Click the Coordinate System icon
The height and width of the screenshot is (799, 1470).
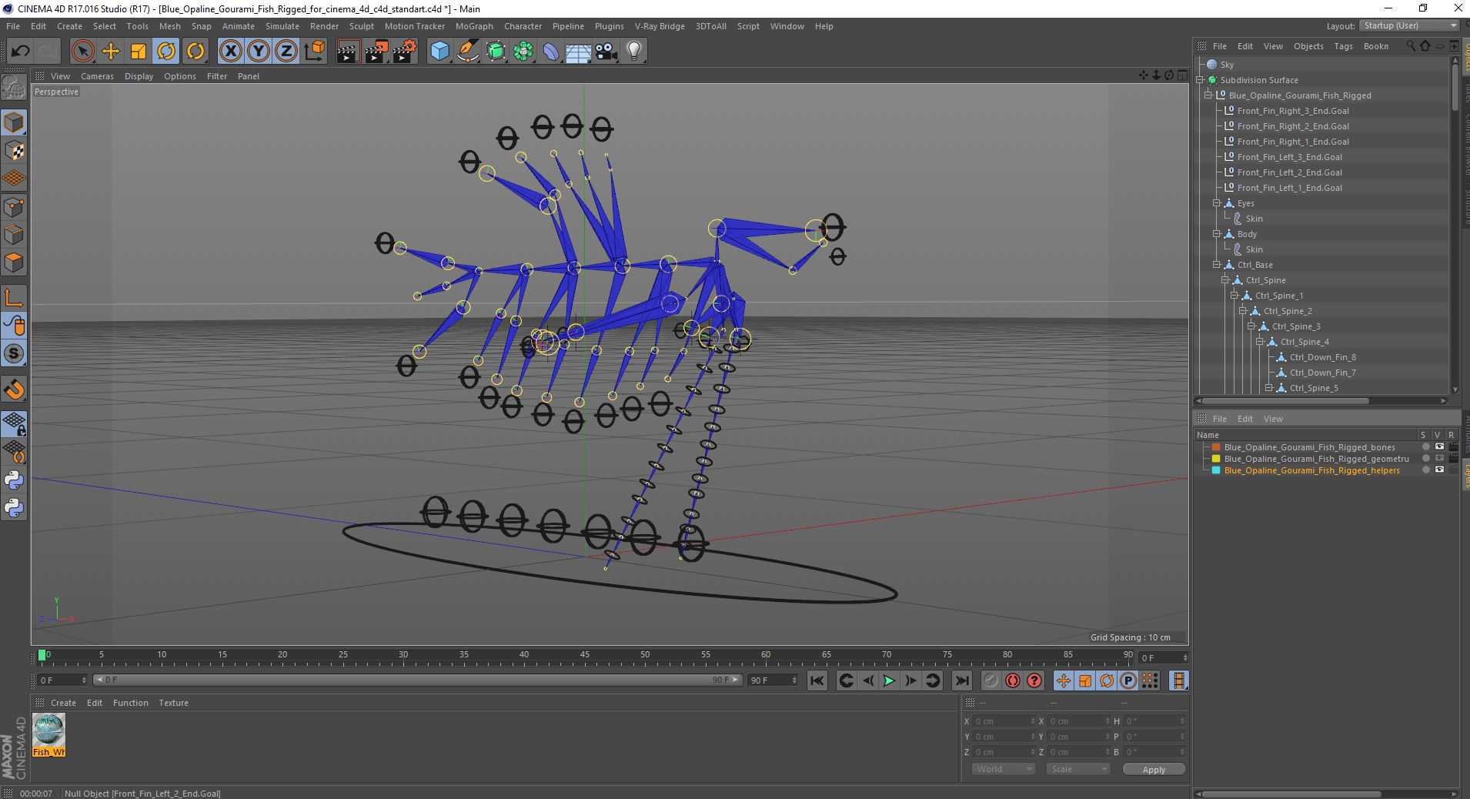314,52
